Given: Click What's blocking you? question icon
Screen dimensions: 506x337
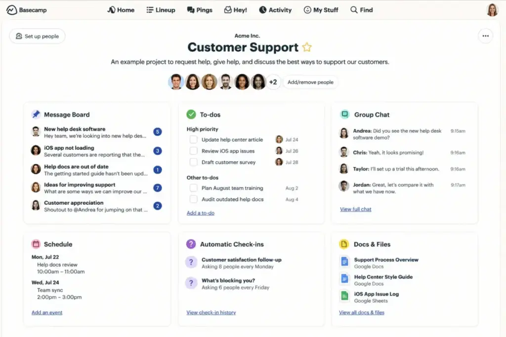Looking at the screenshot, I should click(x=191, y=283).
